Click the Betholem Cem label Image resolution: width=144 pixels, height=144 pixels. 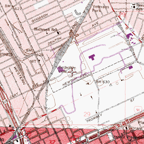coord(67,69)
